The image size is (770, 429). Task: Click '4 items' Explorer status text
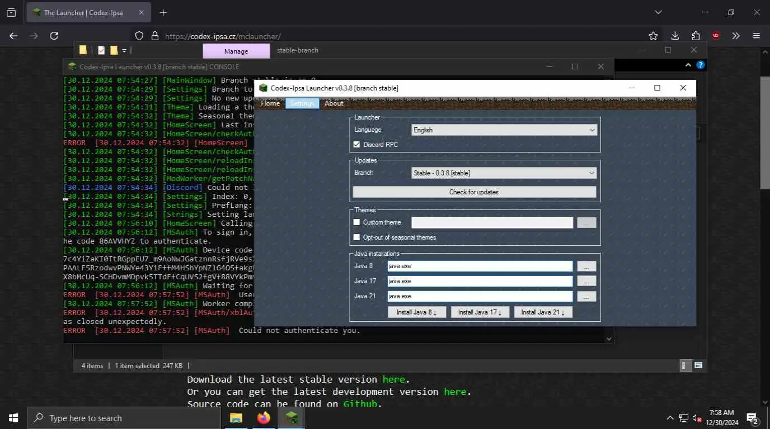pos(92,366)
